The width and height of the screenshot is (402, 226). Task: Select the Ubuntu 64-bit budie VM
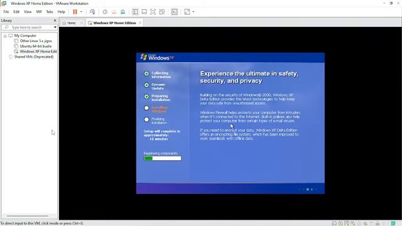(36, 46)
